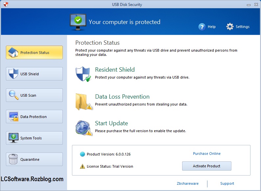Click 'Your computer is protected' status text
This screenshot has height=191, width=261.
pos(125,22)
